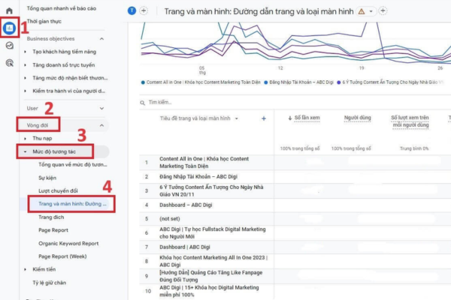Click the plus icon after the report title
The image size is (451, 300).
383,11
